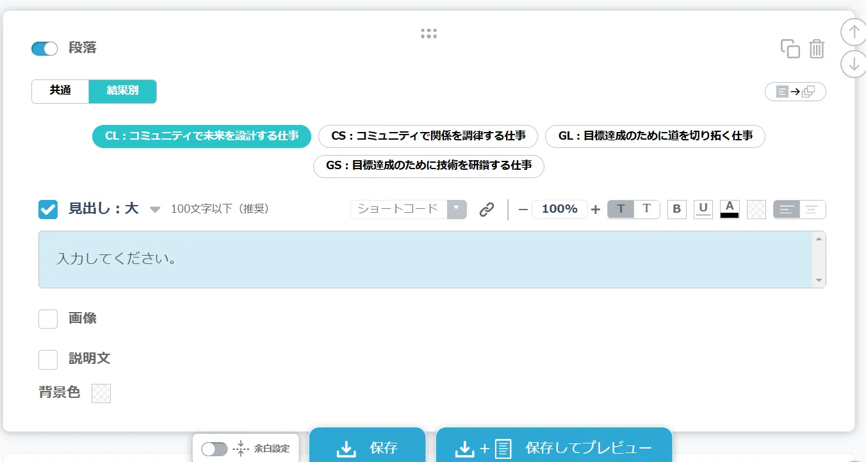Select the GS：目標達成のために技術を研鑽する仕事 result

(x=429, y=166)
